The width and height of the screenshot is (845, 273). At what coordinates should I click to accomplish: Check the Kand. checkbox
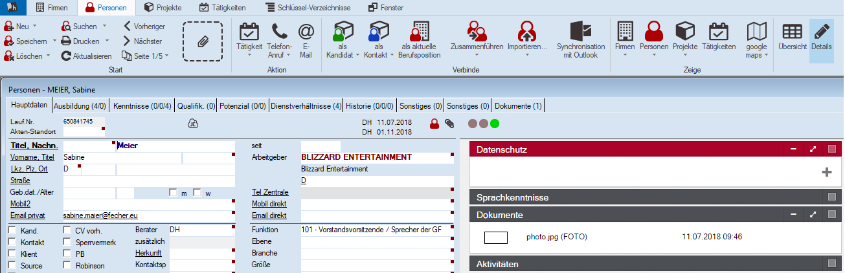(12, 230)
